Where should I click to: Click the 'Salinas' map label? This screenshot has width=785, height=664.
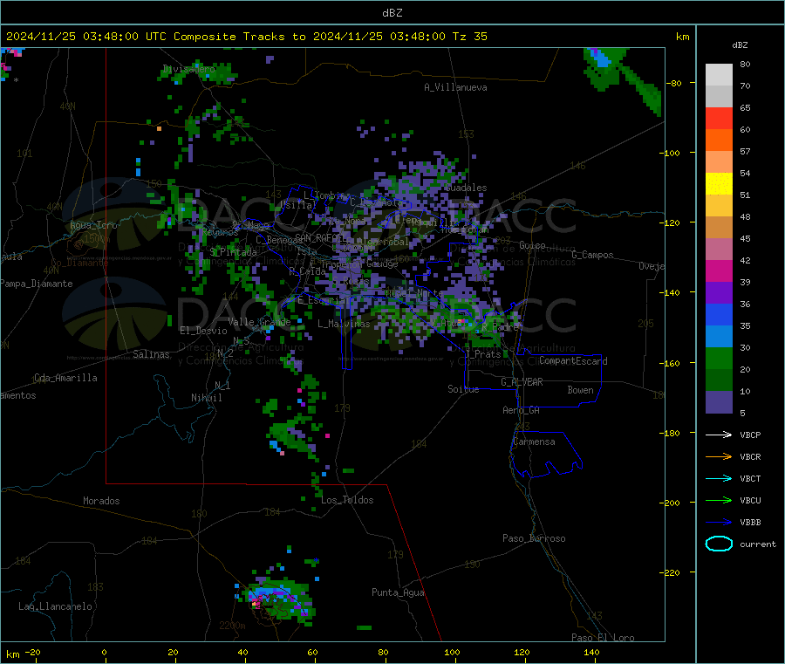[x=151, y=354]
